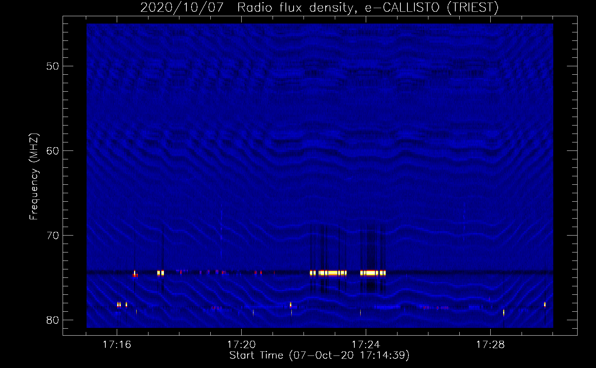
Task: Click the 17:24 time tick label
Action: click(x=366, y=344)
